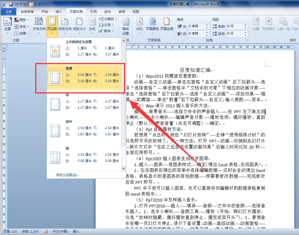Image resolution: width=299 pixels, height=235 pixels.
Task: Click the Word application icon in title bar
Action: tap(4, 4)
